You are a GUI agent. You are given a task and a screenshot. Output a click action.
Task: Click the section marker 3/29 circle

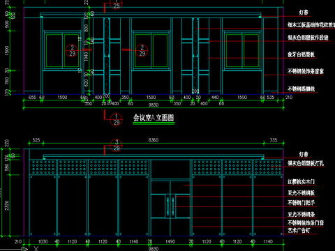[x=117, y=145]
